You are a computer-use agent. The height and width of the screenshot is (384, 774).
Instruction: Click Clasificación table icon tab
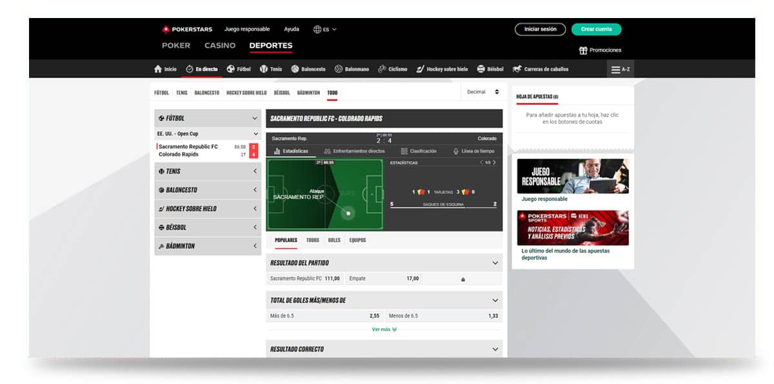click(x=404, y=151)
